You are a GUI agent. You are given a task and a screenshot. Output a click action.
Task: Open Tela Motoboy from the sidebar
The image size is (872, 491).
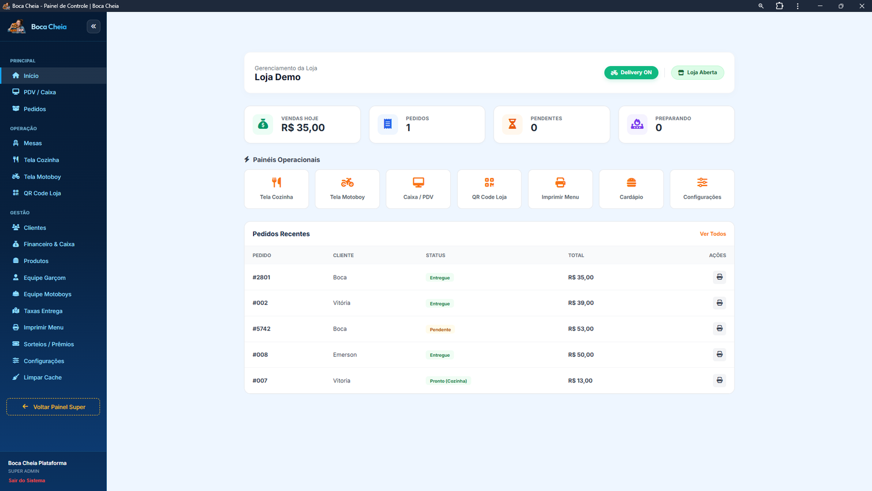[x=53, y=177]
